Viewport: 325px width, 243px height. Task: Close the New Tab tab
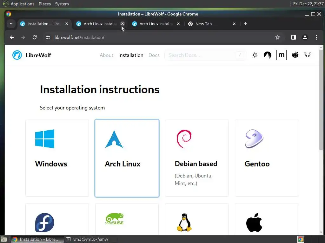coord(234,24)
